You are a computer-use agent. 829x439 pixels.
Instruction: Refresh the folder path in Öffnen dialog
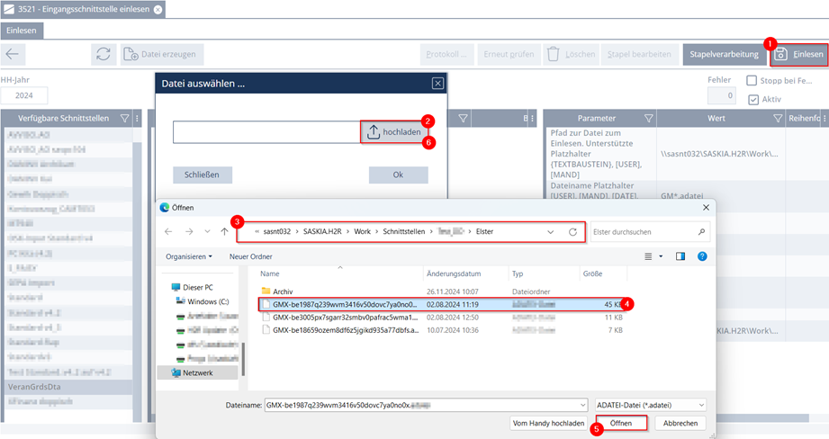tap(572, 231)
